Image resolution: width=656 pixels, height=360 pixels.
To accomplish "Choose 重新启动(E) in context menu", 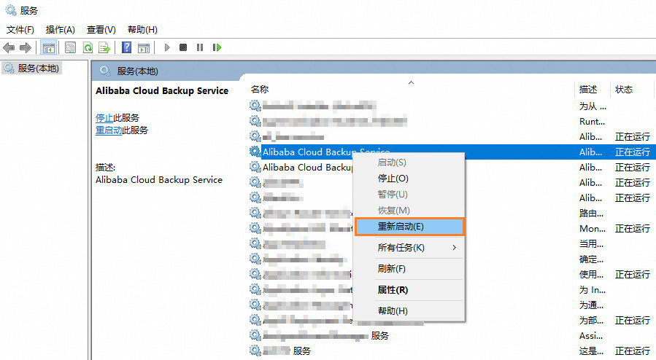I will (x=409, y=227).
